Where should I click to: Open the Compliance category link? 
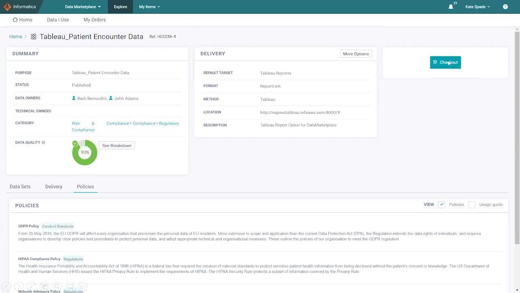[144, 123]
